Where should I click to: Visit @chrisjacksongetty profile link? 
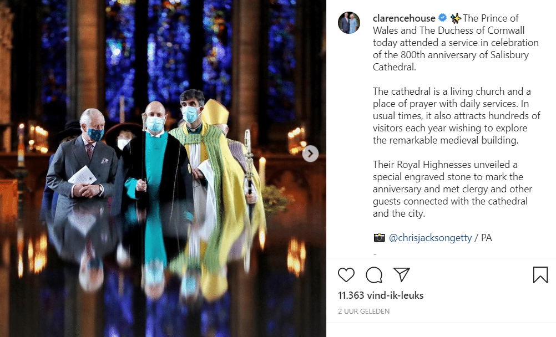pyautogui.click(x=430, y=238)
